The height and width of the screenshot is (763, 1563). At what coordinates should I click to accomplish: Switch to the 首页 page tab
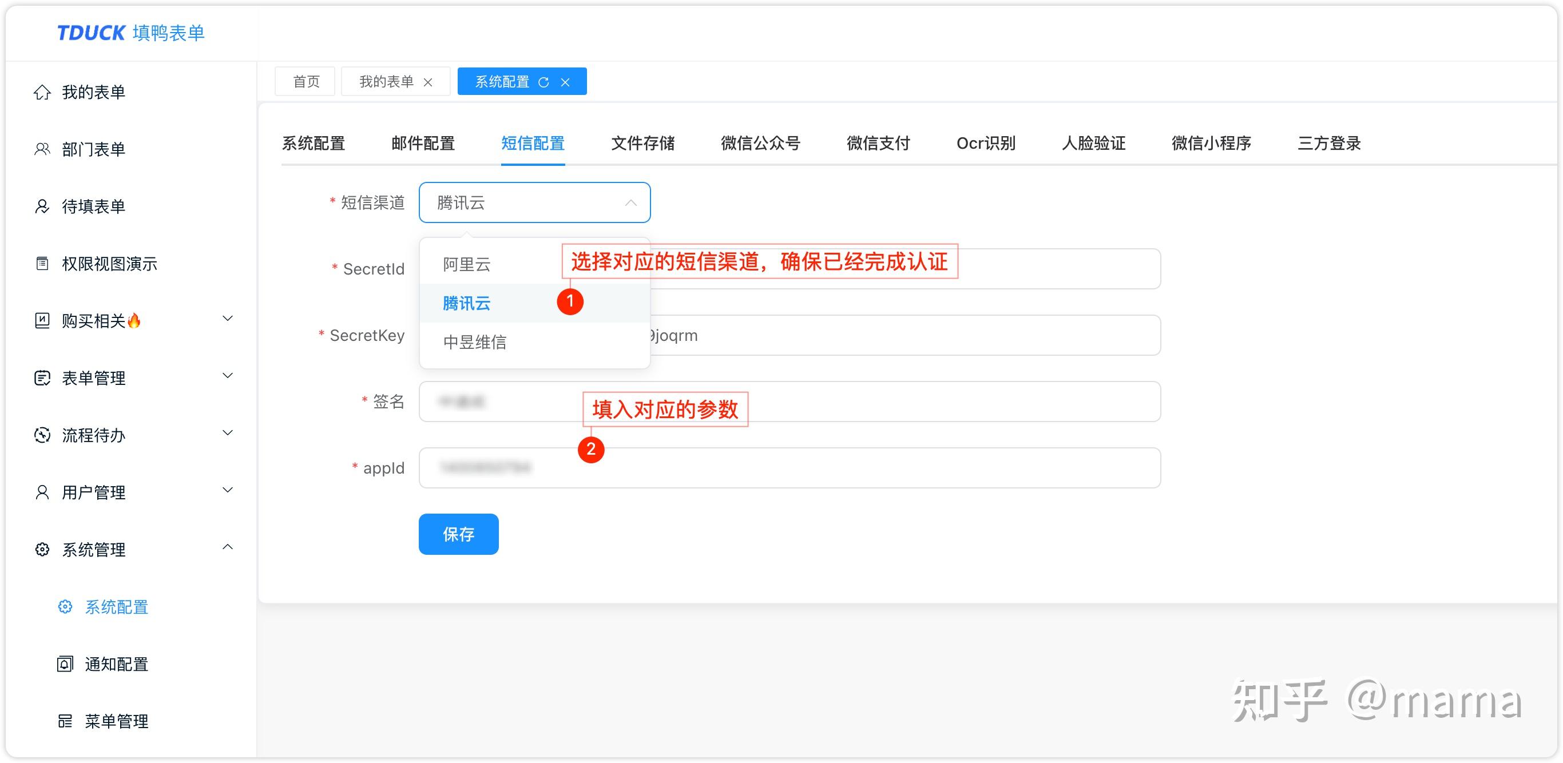(305, 81)
